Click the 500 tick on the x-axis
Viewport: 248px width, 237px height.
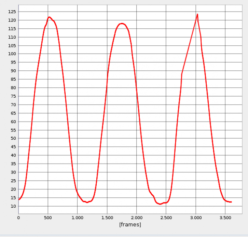click(x=48, y=217)
